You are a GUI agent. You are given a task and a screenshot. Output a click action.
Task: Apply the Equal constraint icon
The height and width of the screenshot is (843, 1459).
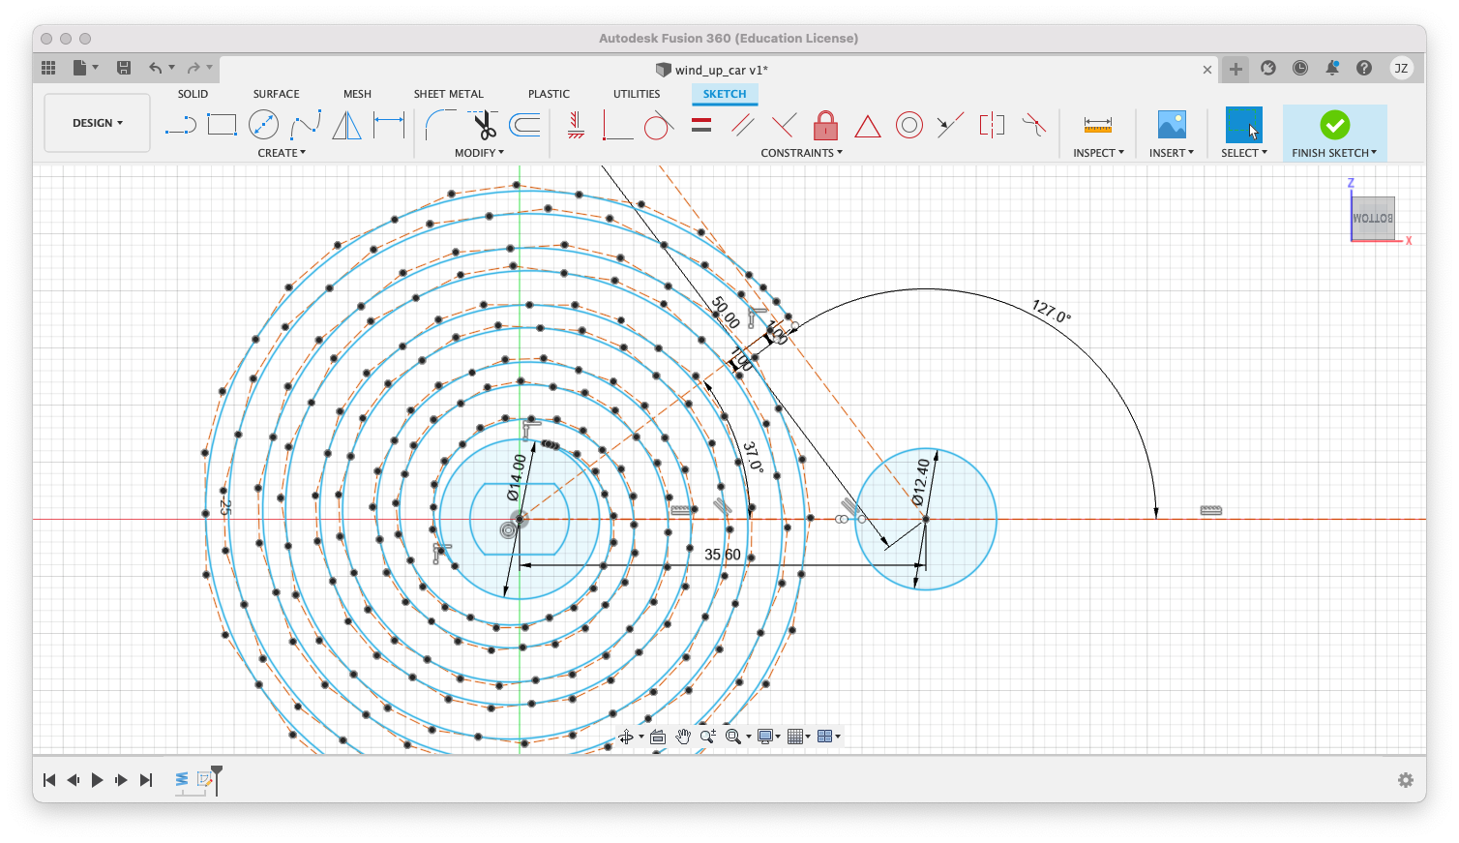click(x=701, y=125)
